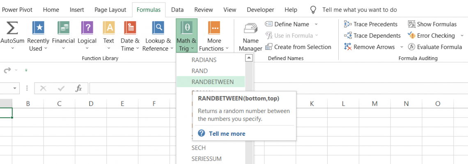Click the Tell me what you want to do box
The image size is (468, 164).
(x=359, y=10)
